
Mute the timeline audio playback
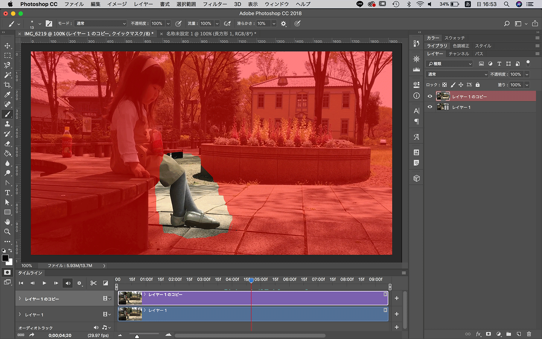click(x=68, y=283)
